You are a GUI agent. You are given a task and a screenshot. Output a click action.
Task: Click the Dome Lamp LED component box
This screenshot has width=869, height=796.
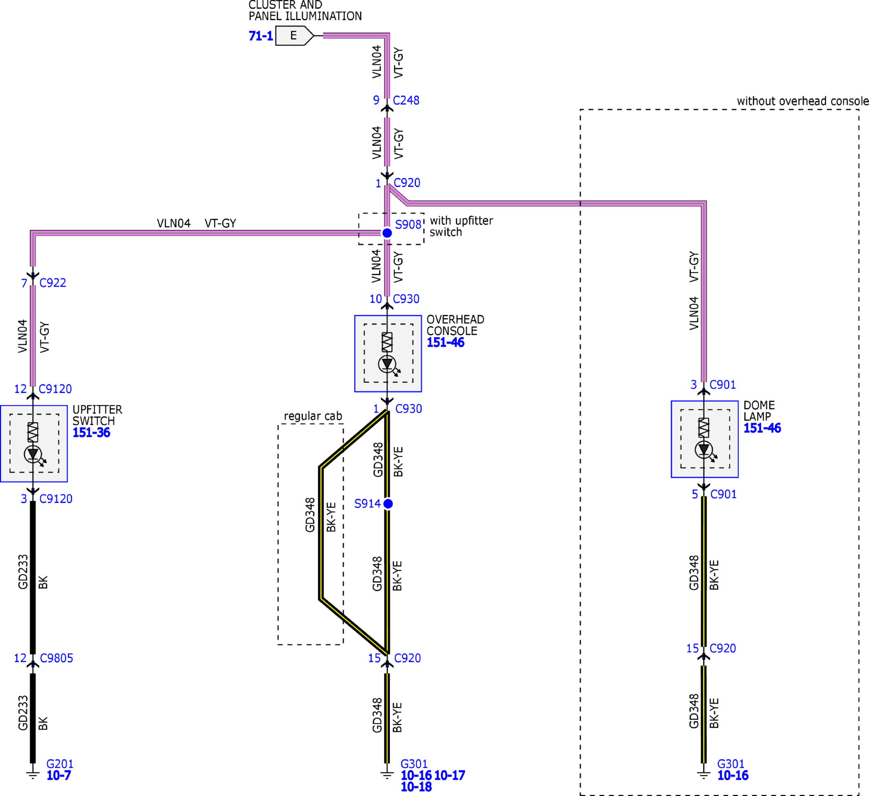tap(704, 439)
